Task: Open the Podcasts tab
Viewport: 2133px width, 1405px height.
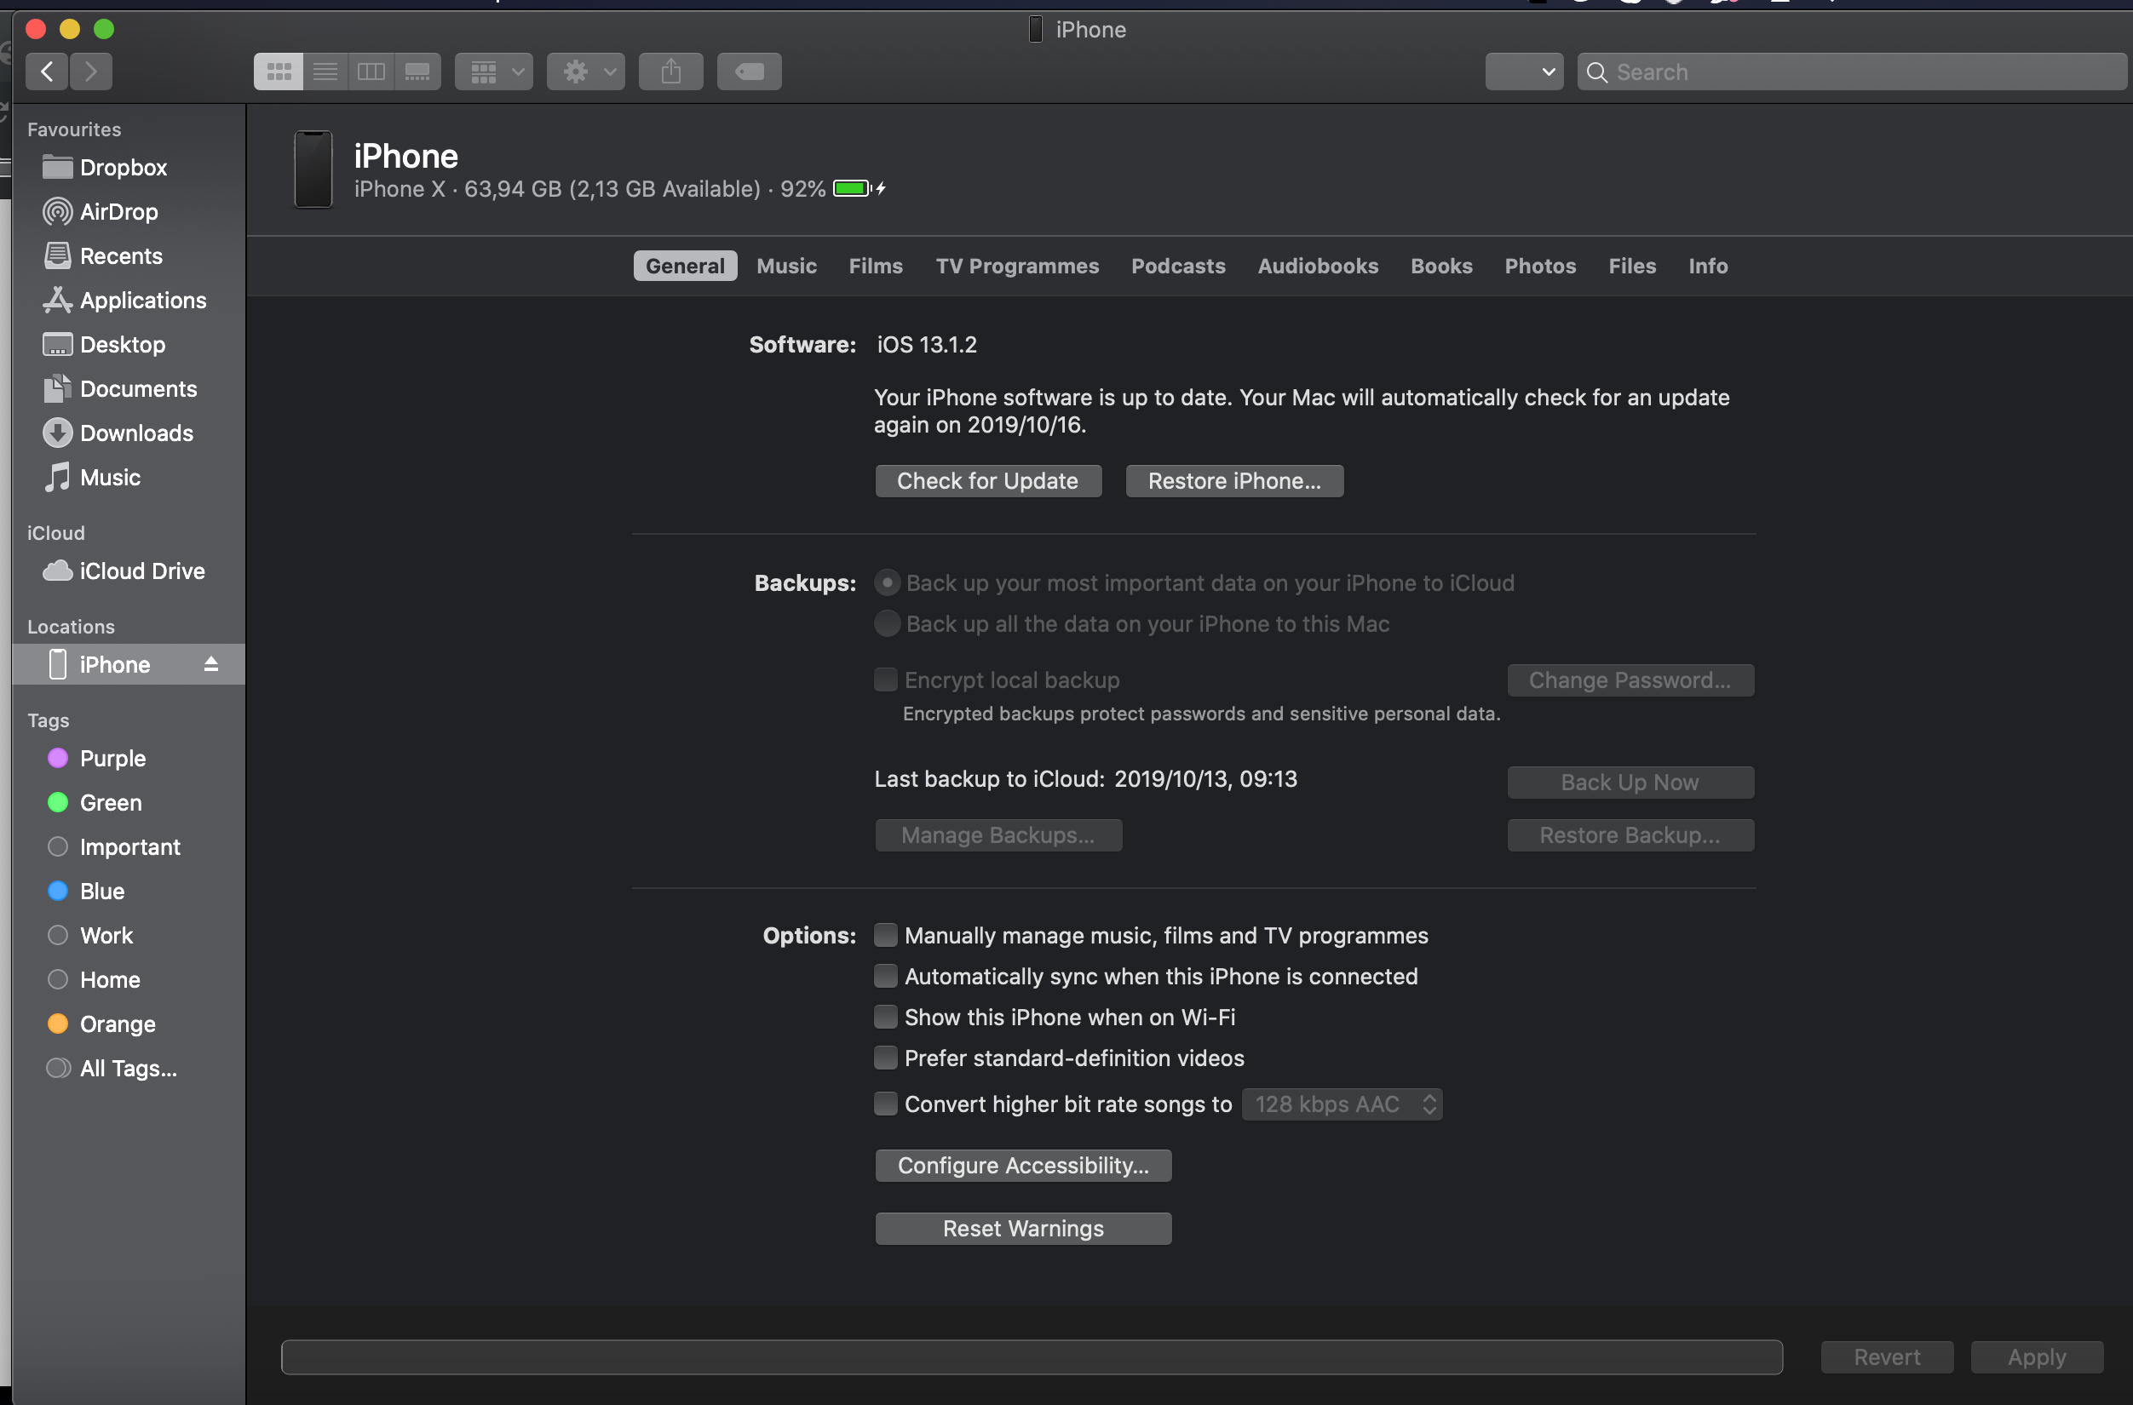Action: (x=1177, y=267)
